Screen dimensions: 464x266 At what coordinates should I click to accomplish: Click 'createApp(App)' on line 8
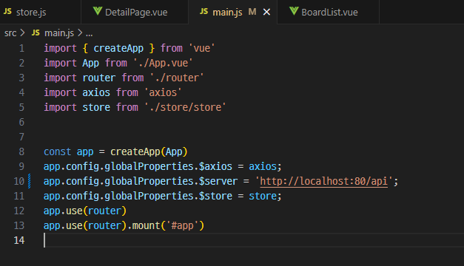pos(149,151)
